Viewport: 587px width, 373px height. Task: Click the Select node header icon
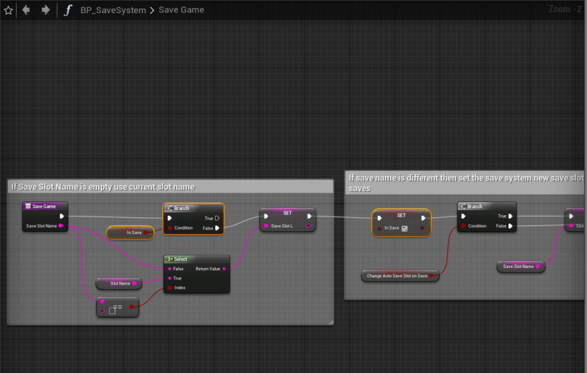[x=170, y=259]
